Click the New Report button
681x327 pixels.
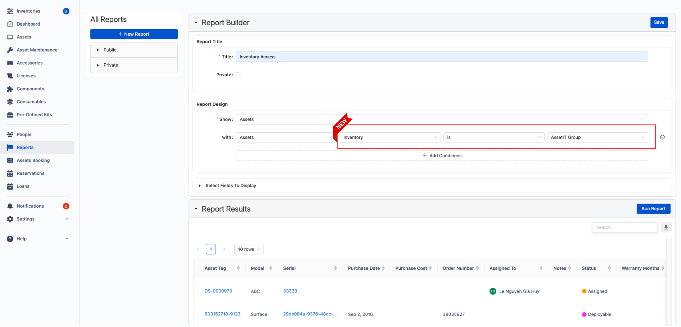134,34
